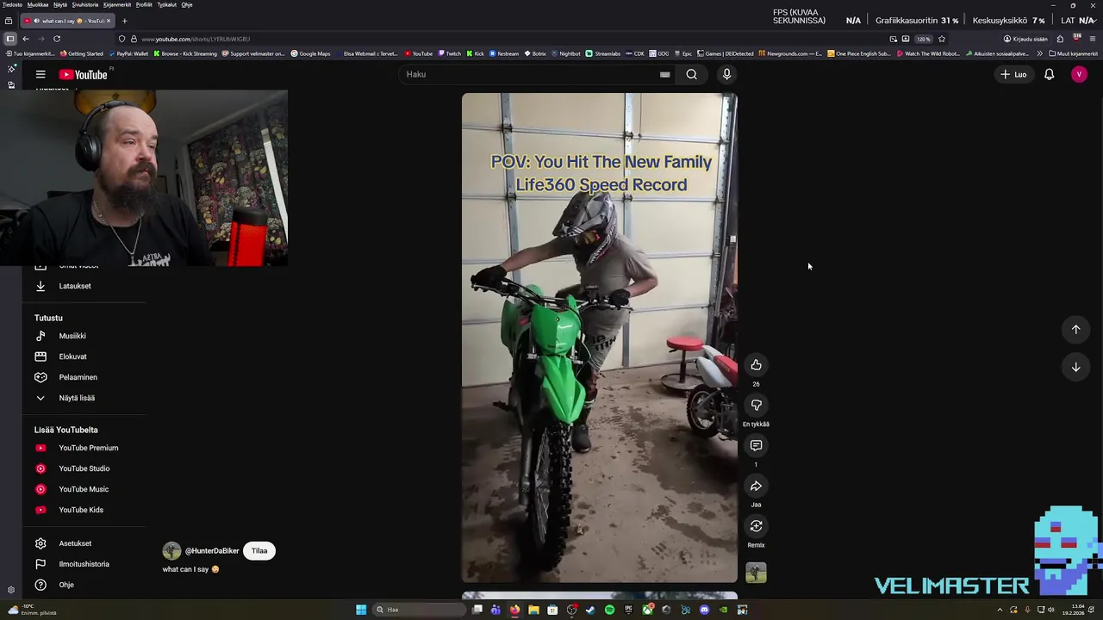Show hidden system tray icons
The image size is (1103, 620).
coord(1000,610)
